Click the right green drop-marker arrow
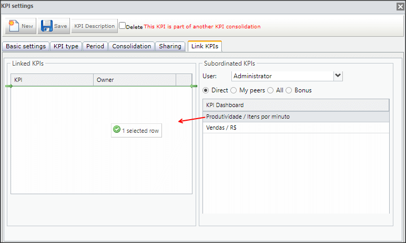Screen dimensions: 406x243 (194, 86)
